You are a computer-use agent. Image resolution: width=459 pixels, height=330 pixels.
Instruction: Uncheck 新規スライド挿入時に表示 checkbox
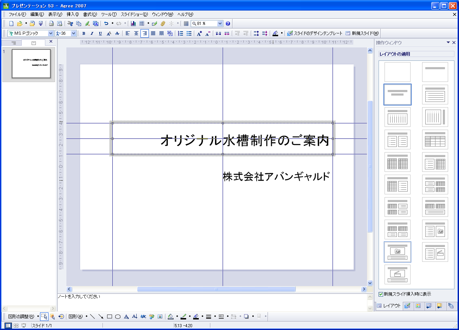381,294
